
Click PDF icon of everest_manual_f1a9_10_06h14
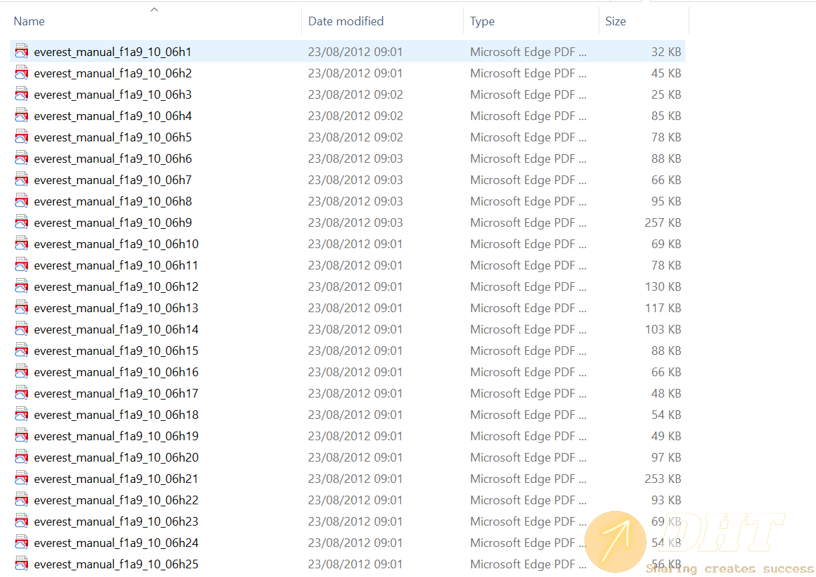point(22,329)
